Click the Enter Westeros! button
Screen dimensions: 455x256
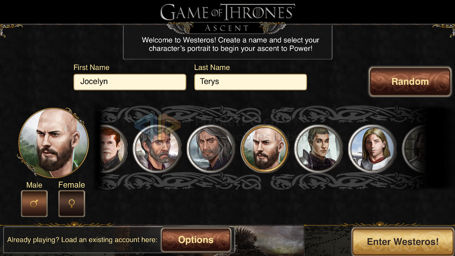pos(403,242)
